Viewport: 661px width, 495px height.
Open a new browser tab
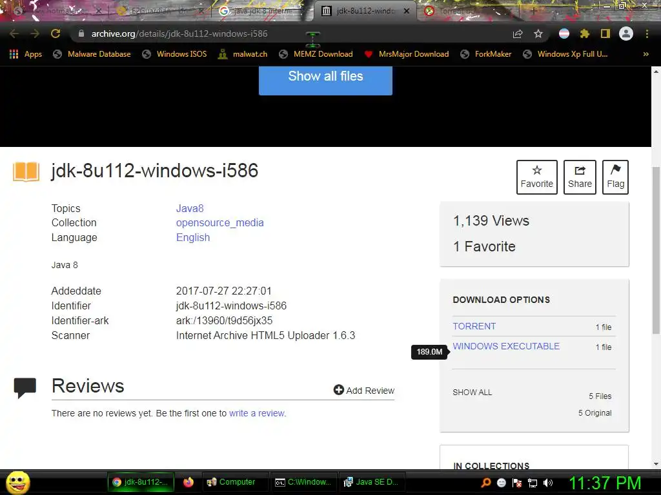tap(533, 12)
